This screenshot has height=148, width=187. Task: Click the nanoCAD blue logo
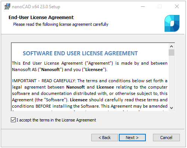[x=172, y=24]
